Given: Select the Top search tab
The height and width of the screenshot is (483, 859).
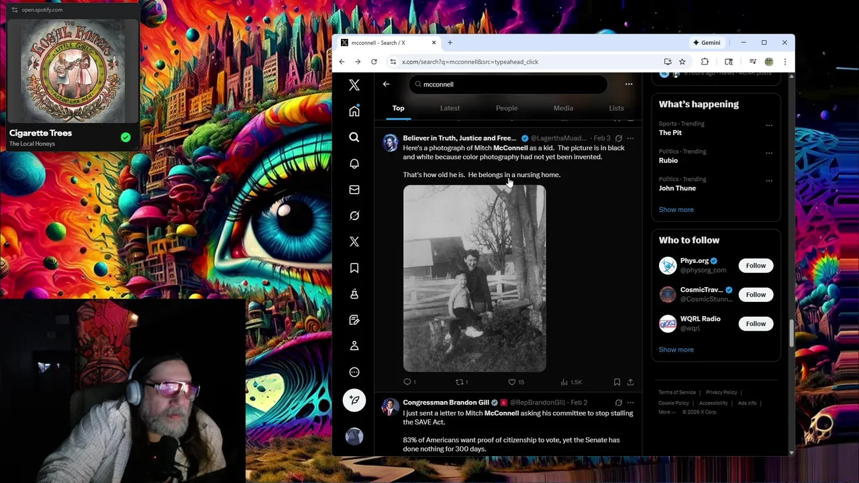Looking at the screenshot, I should point(398,108).
